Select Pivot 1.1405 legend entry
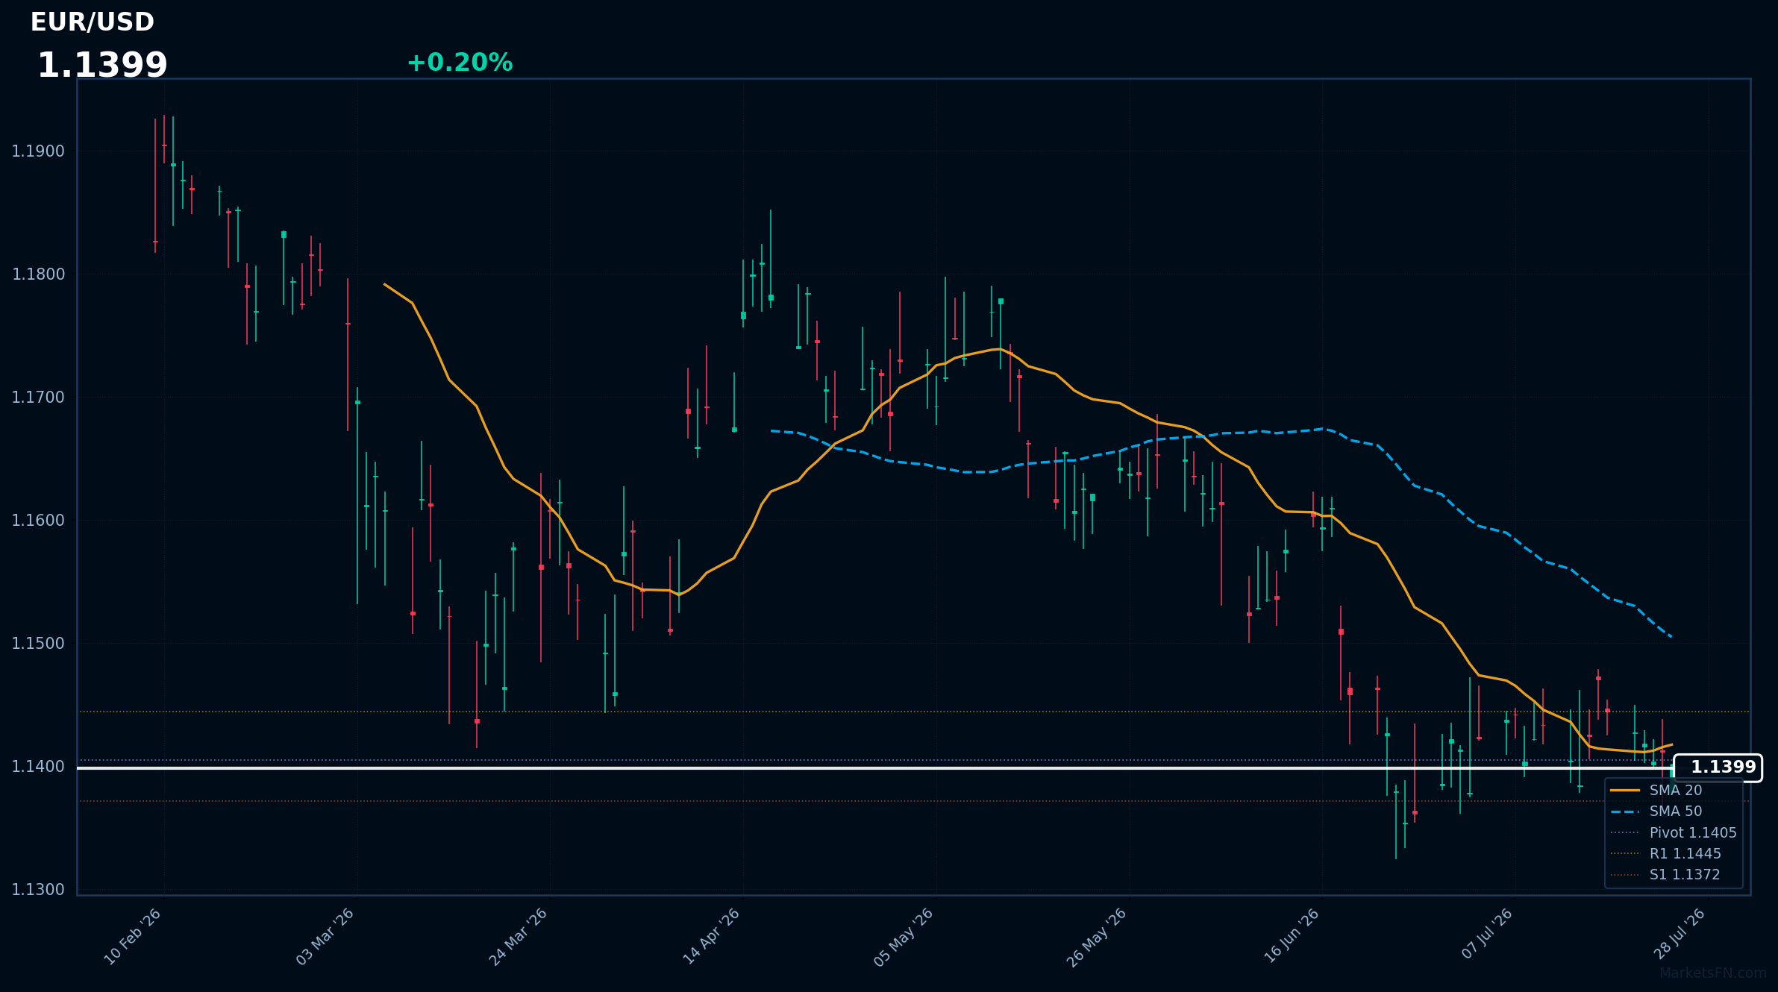 coord(1673,832)
